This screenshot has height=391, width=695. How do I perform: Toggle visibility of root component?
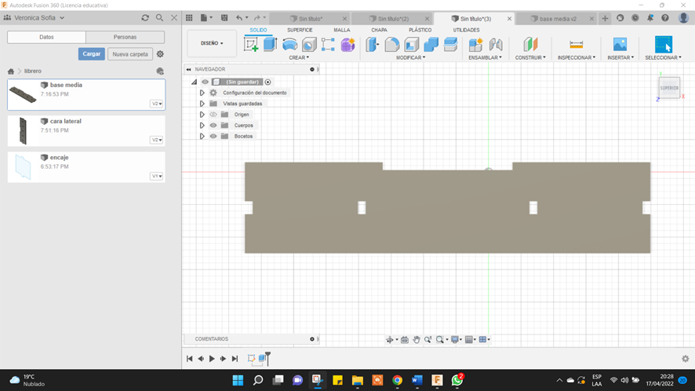click(x=205, y=82)
